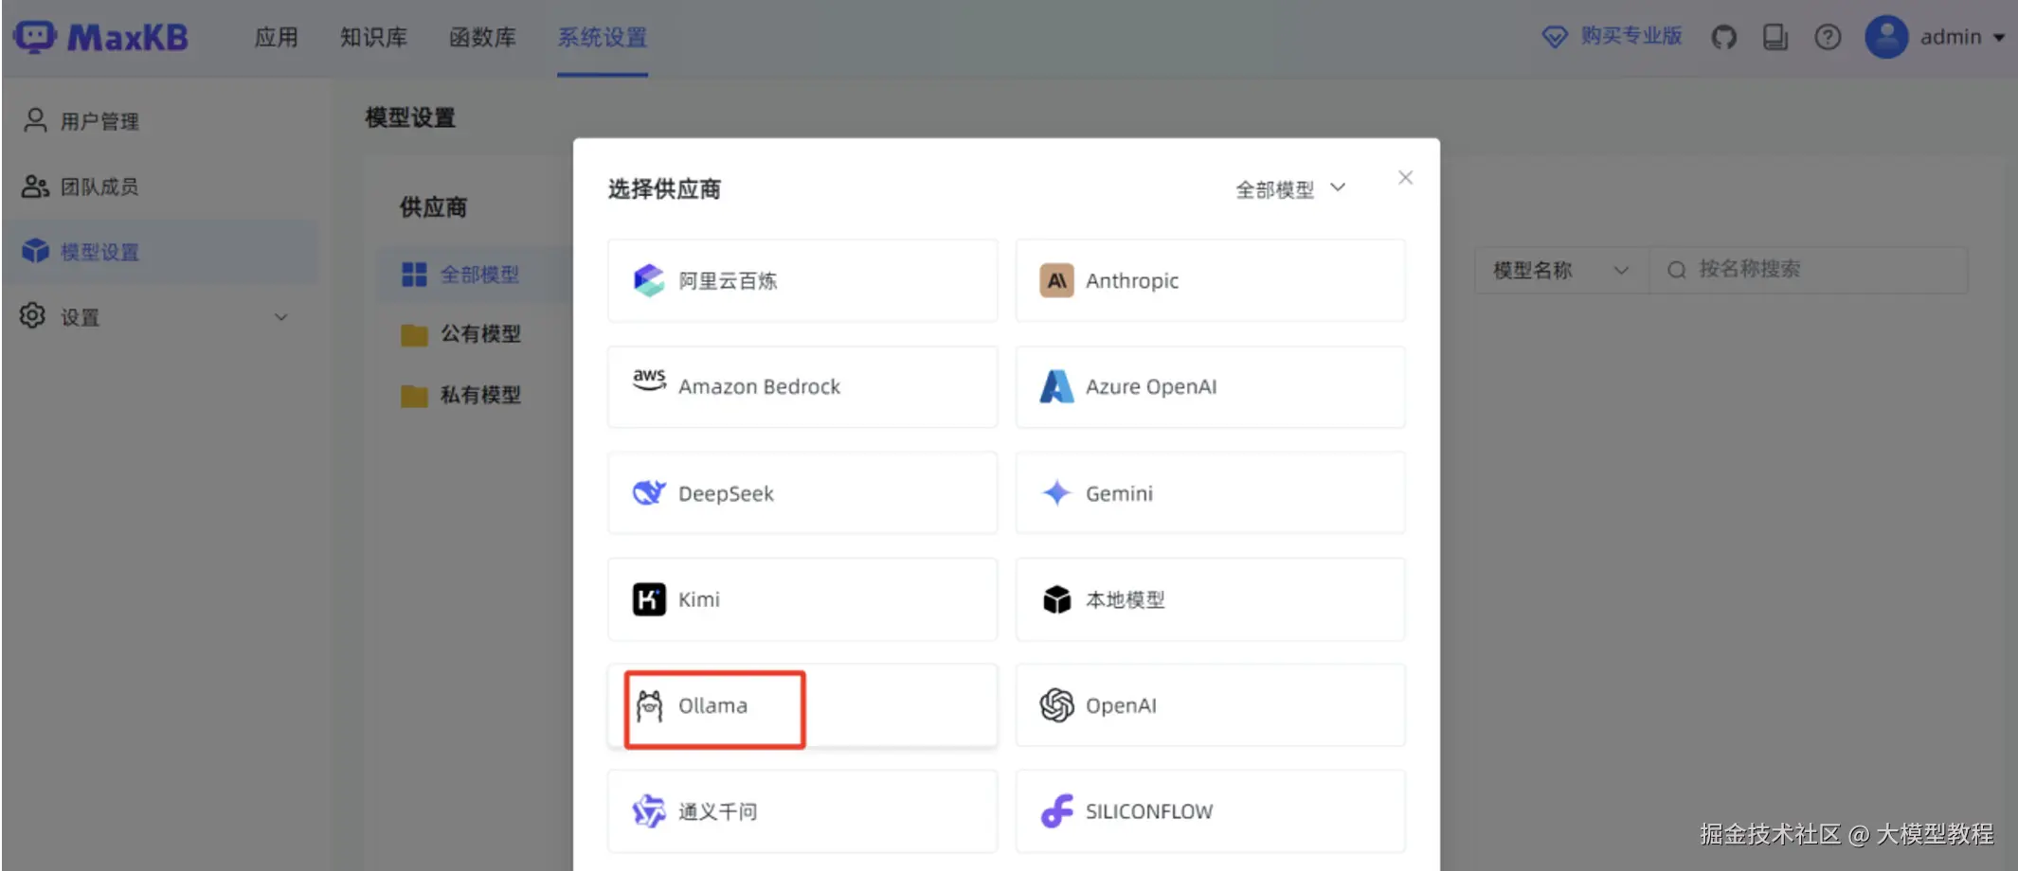The width and height of the screenshot is (2018, 871).
Task: Choose the SILICONFLOW provider
Action: pos(1210,811)
